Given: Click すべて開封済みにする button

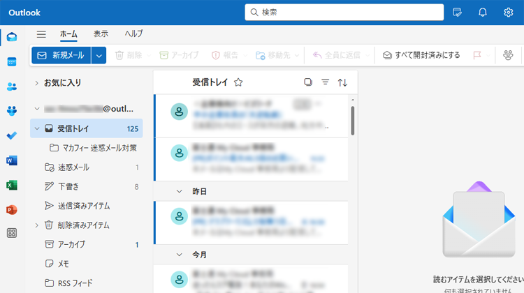Looking at the screenshot, I should coord(421,55).
